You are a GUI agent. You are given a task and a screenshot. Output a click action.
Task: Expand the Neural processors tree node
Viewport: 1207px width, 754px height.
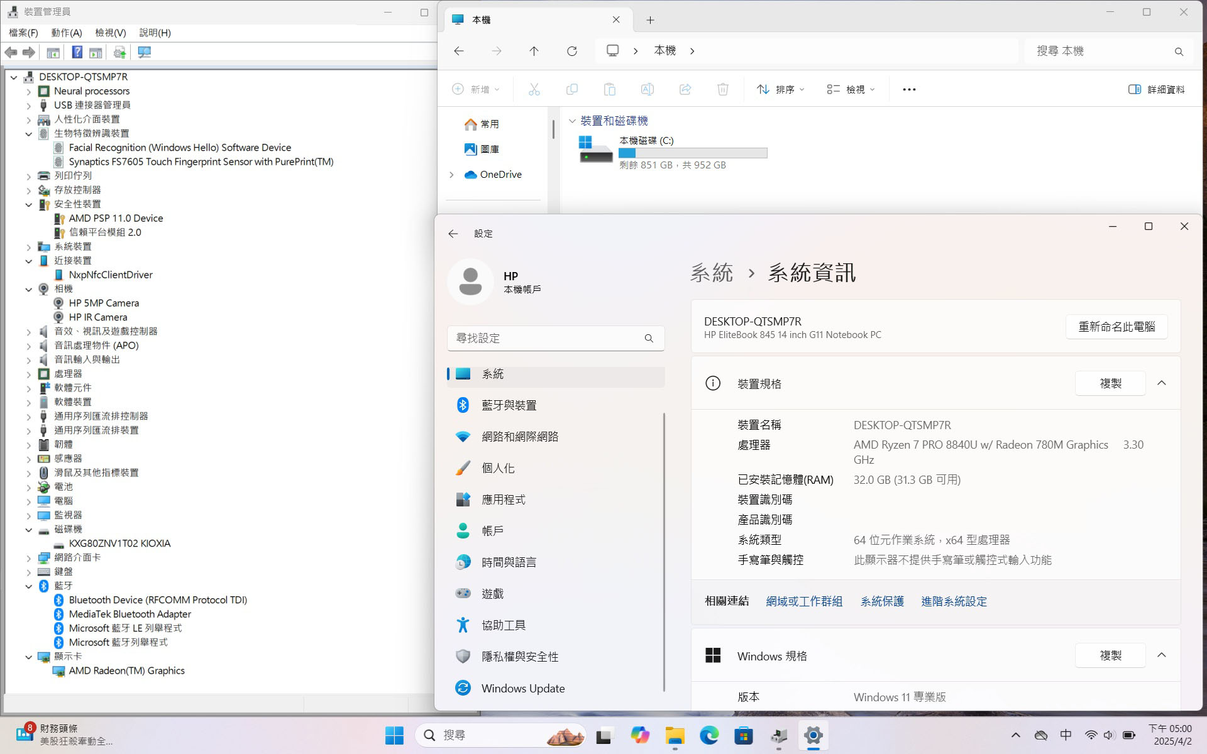pos(28,91)
